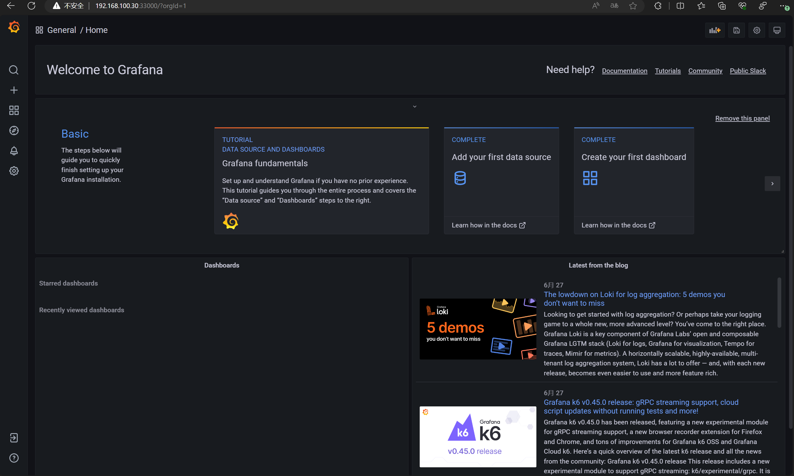This screenshot has height=476, width=794.
Task: Open the browser favorites list icon
Action: coord(701,6)
